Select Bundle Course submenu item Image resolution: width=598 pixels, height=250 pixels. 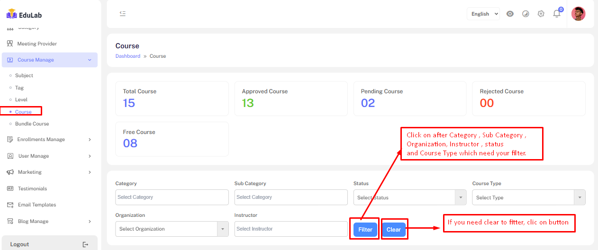[x=32, y=124]
